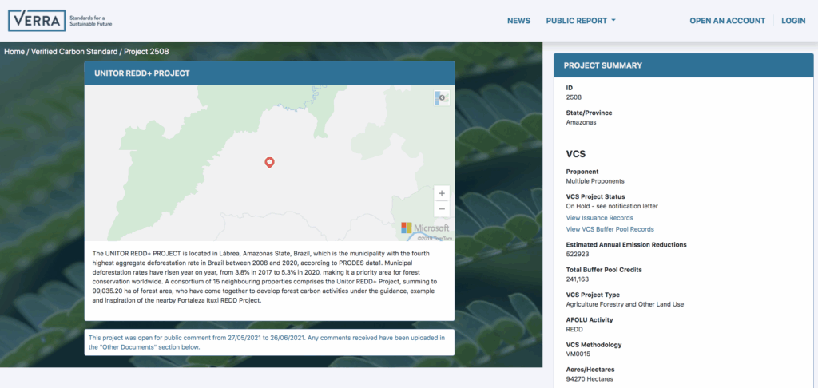Click the Microsoft logo on map
The height and width of the screenshot is (388, 818).
pyautogui.click(x=425, y=228)
